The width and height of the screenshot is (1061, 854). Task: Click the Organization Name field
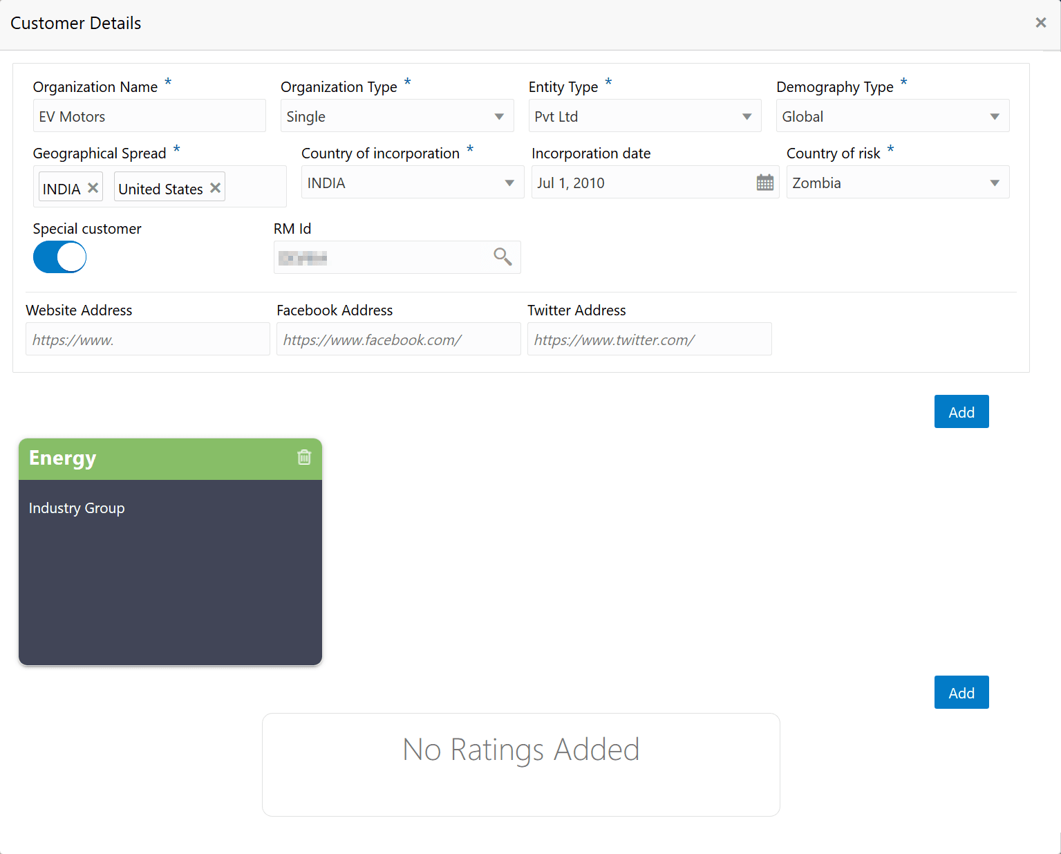point(149,116)
